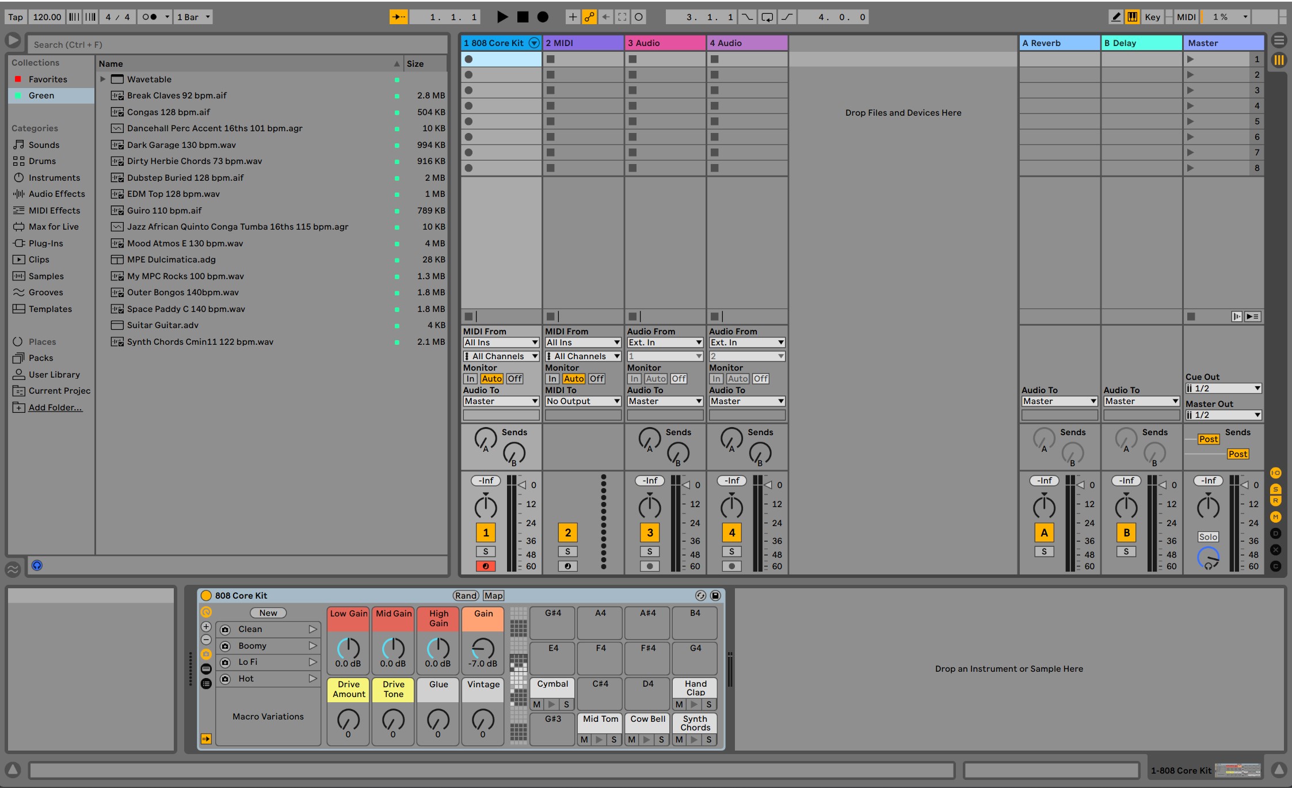This screenshot has height=788, width=1292.
Task: Toggle 808 Core Kit device activator
Action: [206, 596]
